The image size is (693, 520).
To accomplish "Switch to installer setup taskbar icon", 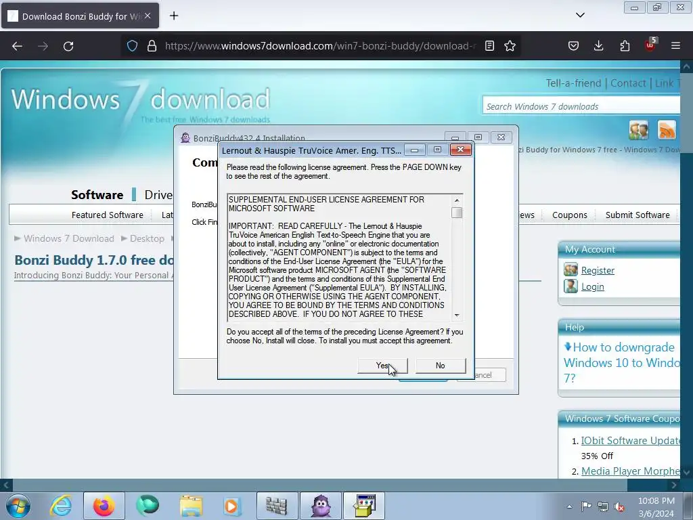I will (x=364, y=506).
